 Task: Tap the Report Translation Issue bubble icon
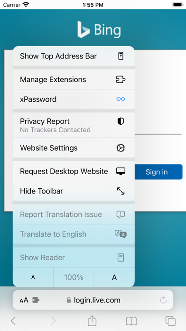point(121,214)
